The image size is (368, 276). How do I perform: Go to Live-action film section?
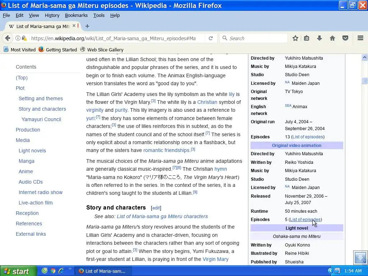tap(36, 203)
